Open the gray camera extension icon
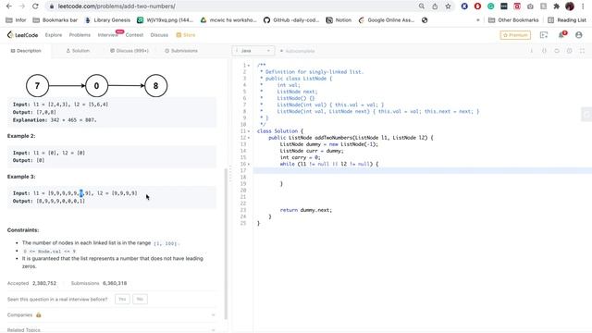The height and width of the screenshot is (333, 592). [530, 6]
